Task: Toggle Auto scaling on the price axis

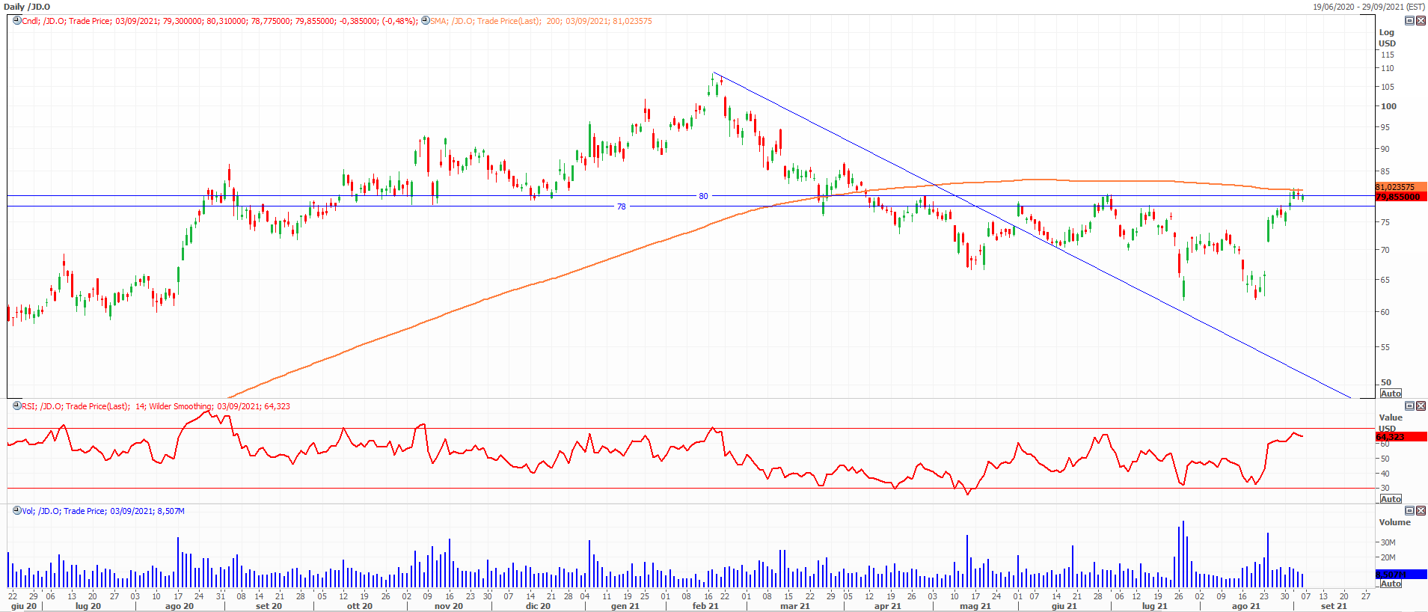Action: 1391,394
